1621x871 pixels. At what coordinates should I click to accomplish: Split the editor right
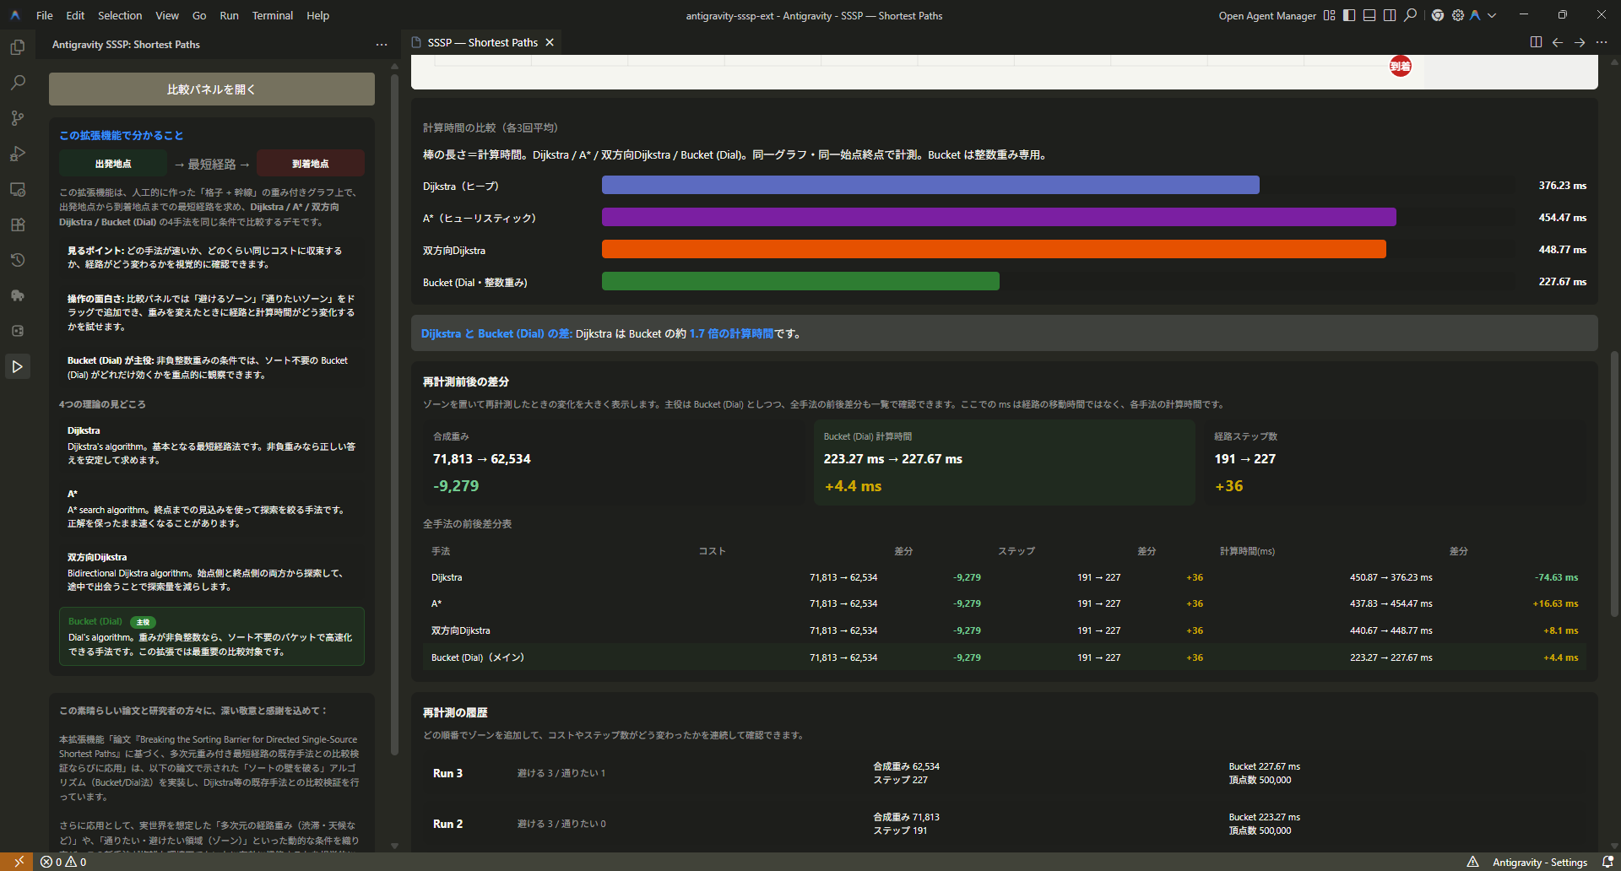tap(1536, 42)
